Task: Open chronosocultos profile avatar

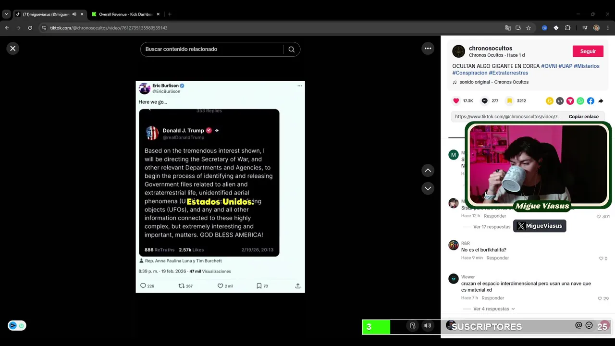Action: point(458,51)
